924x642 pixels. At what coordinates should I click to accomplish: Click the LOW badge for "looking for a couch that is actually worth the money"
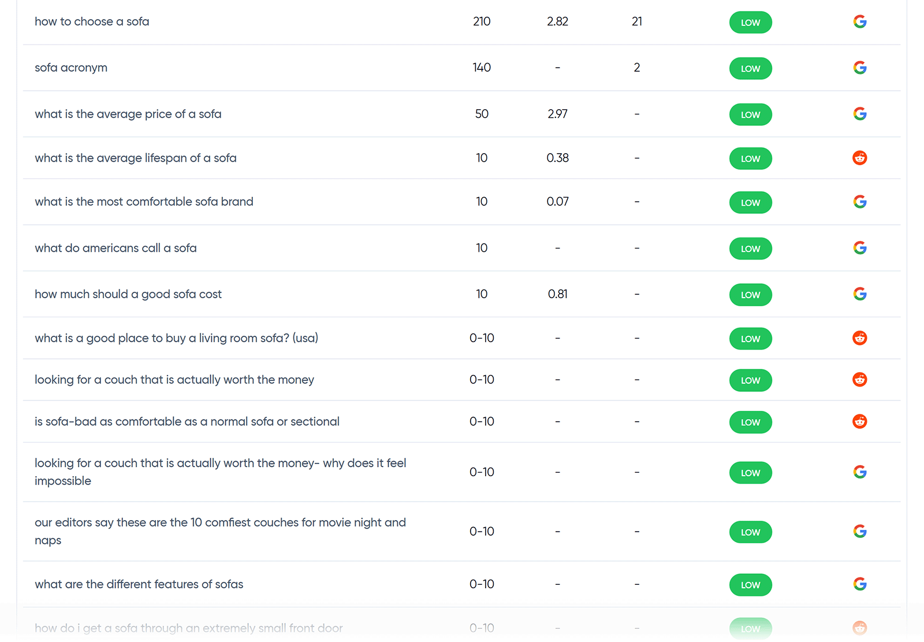point(750,380)
